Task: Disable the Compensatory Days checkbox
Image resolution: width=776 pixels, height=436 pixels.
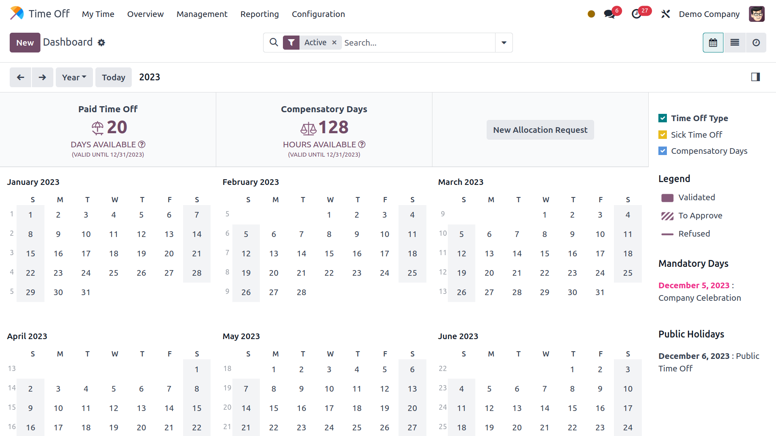Action: pos(662,151)
